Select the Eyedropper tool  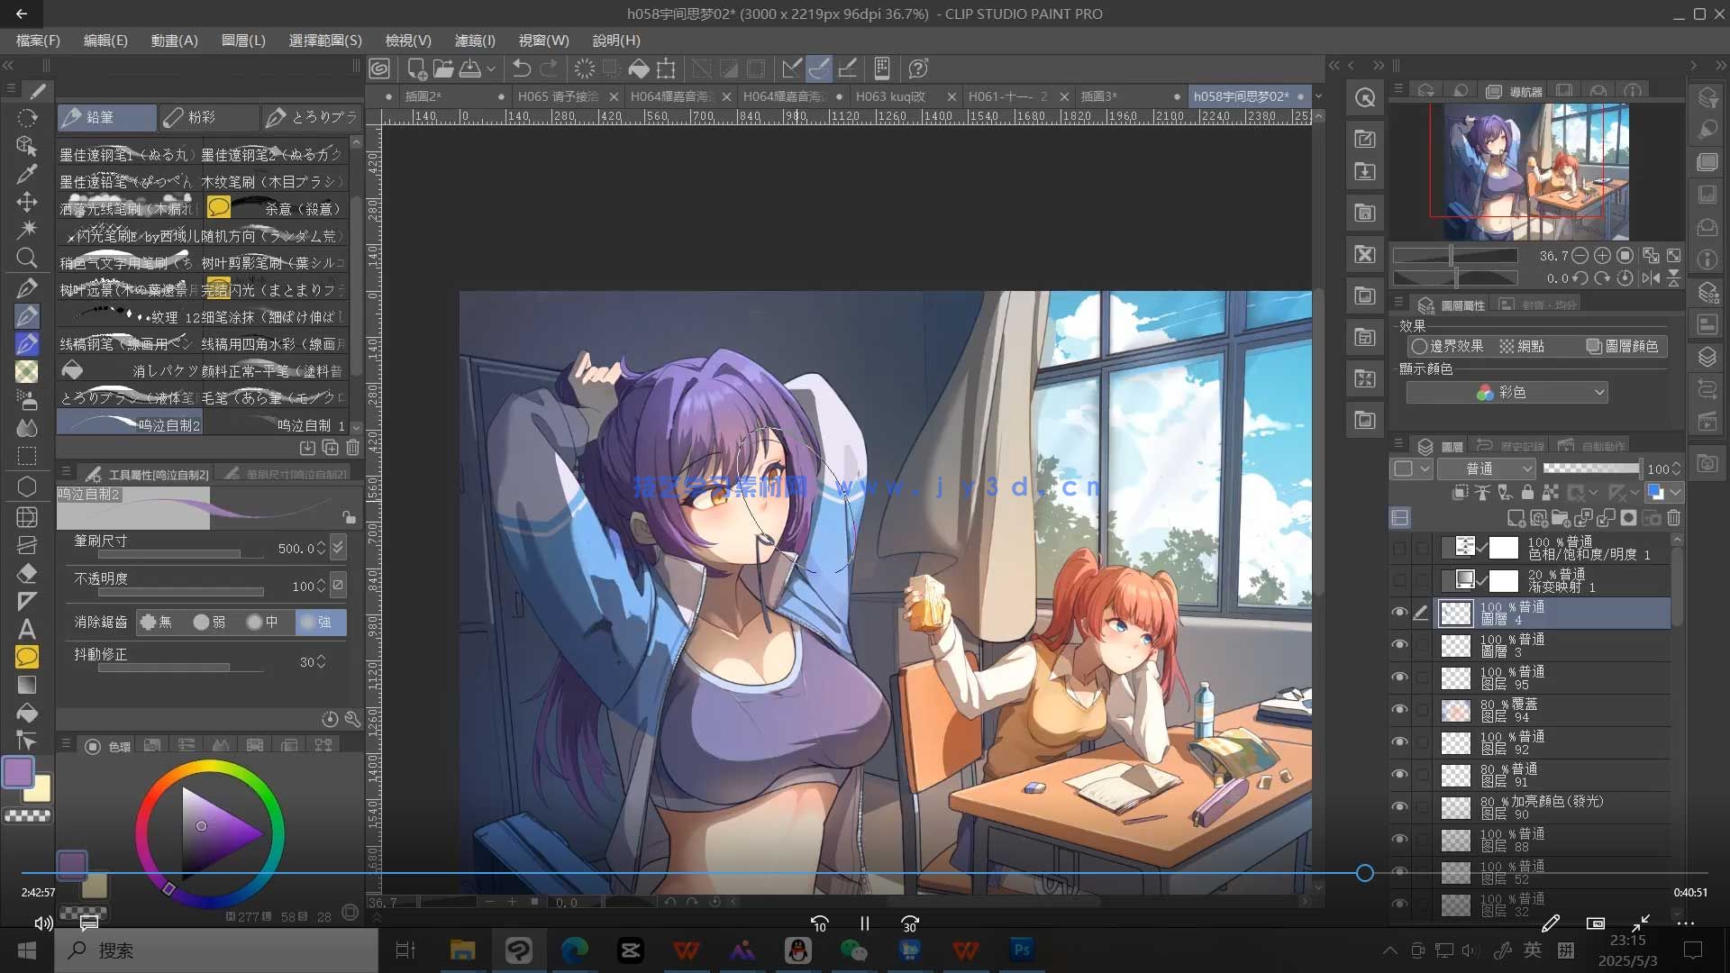pos(27,174)
